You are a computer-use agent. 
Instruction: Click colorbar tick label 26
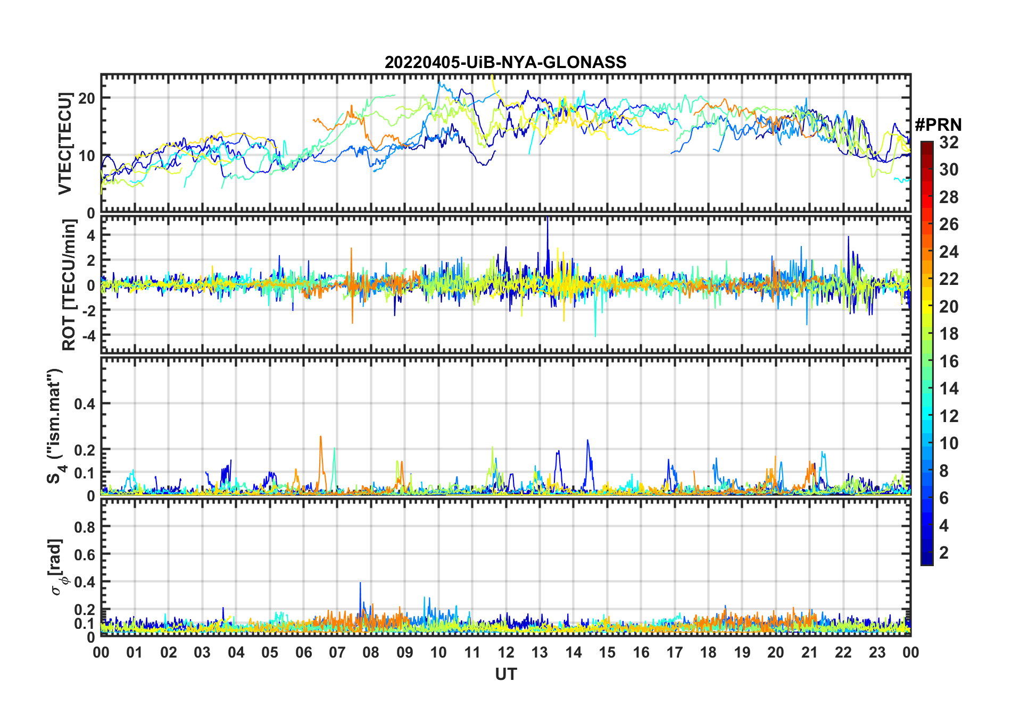(949, 224)
